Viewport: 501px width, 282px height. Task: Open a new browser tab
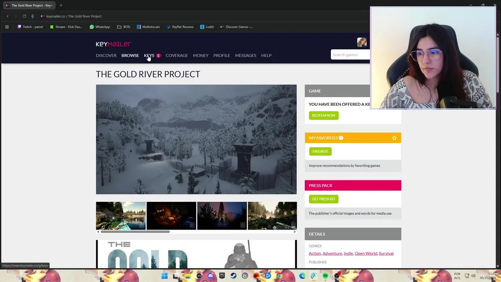(x=61, y=5)
